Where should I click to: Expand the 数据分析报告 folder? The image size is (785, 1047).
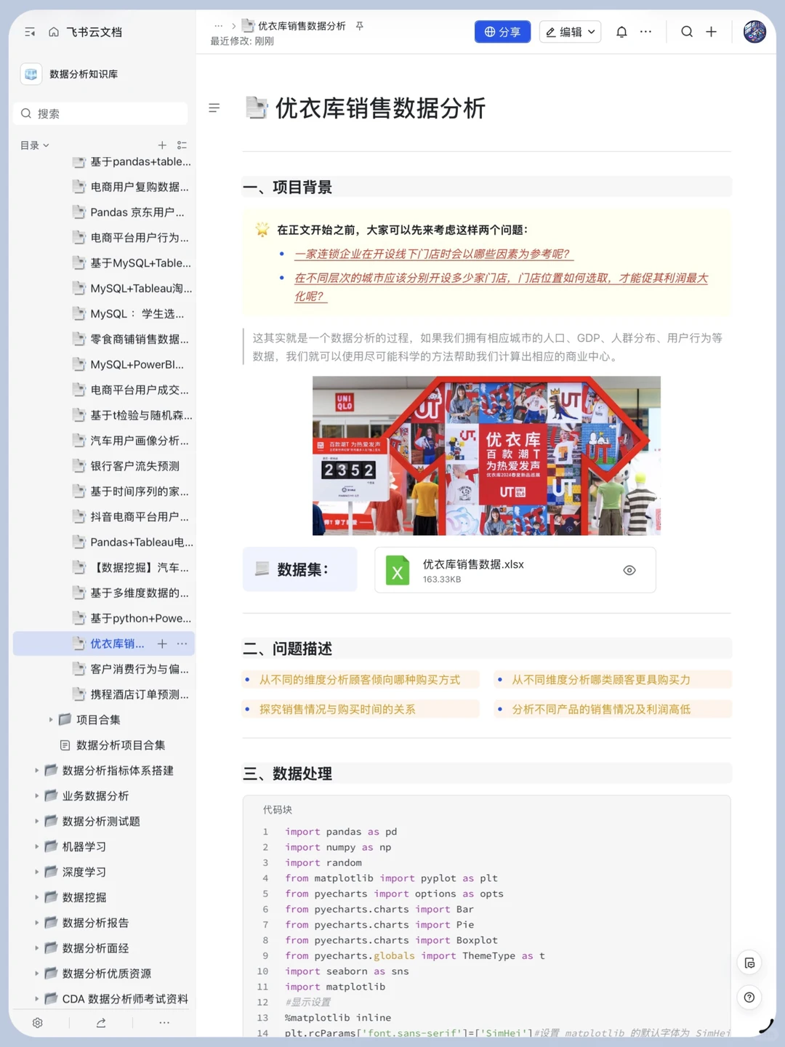[x=37, y=923]
